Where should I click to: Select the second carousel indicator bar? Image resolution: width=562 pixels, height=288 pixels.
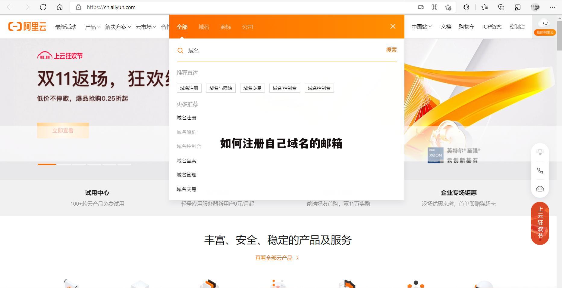(x=64, y=164)
